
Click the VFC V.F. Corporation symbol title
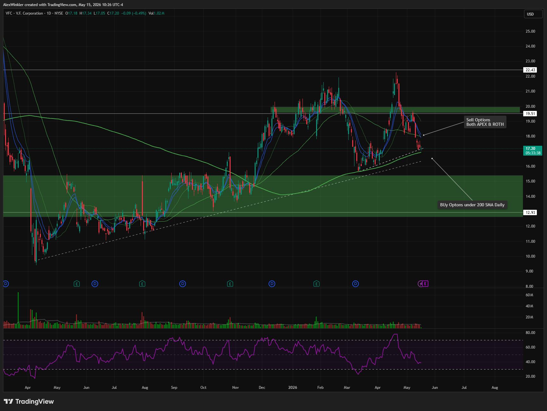click(24, 13)
